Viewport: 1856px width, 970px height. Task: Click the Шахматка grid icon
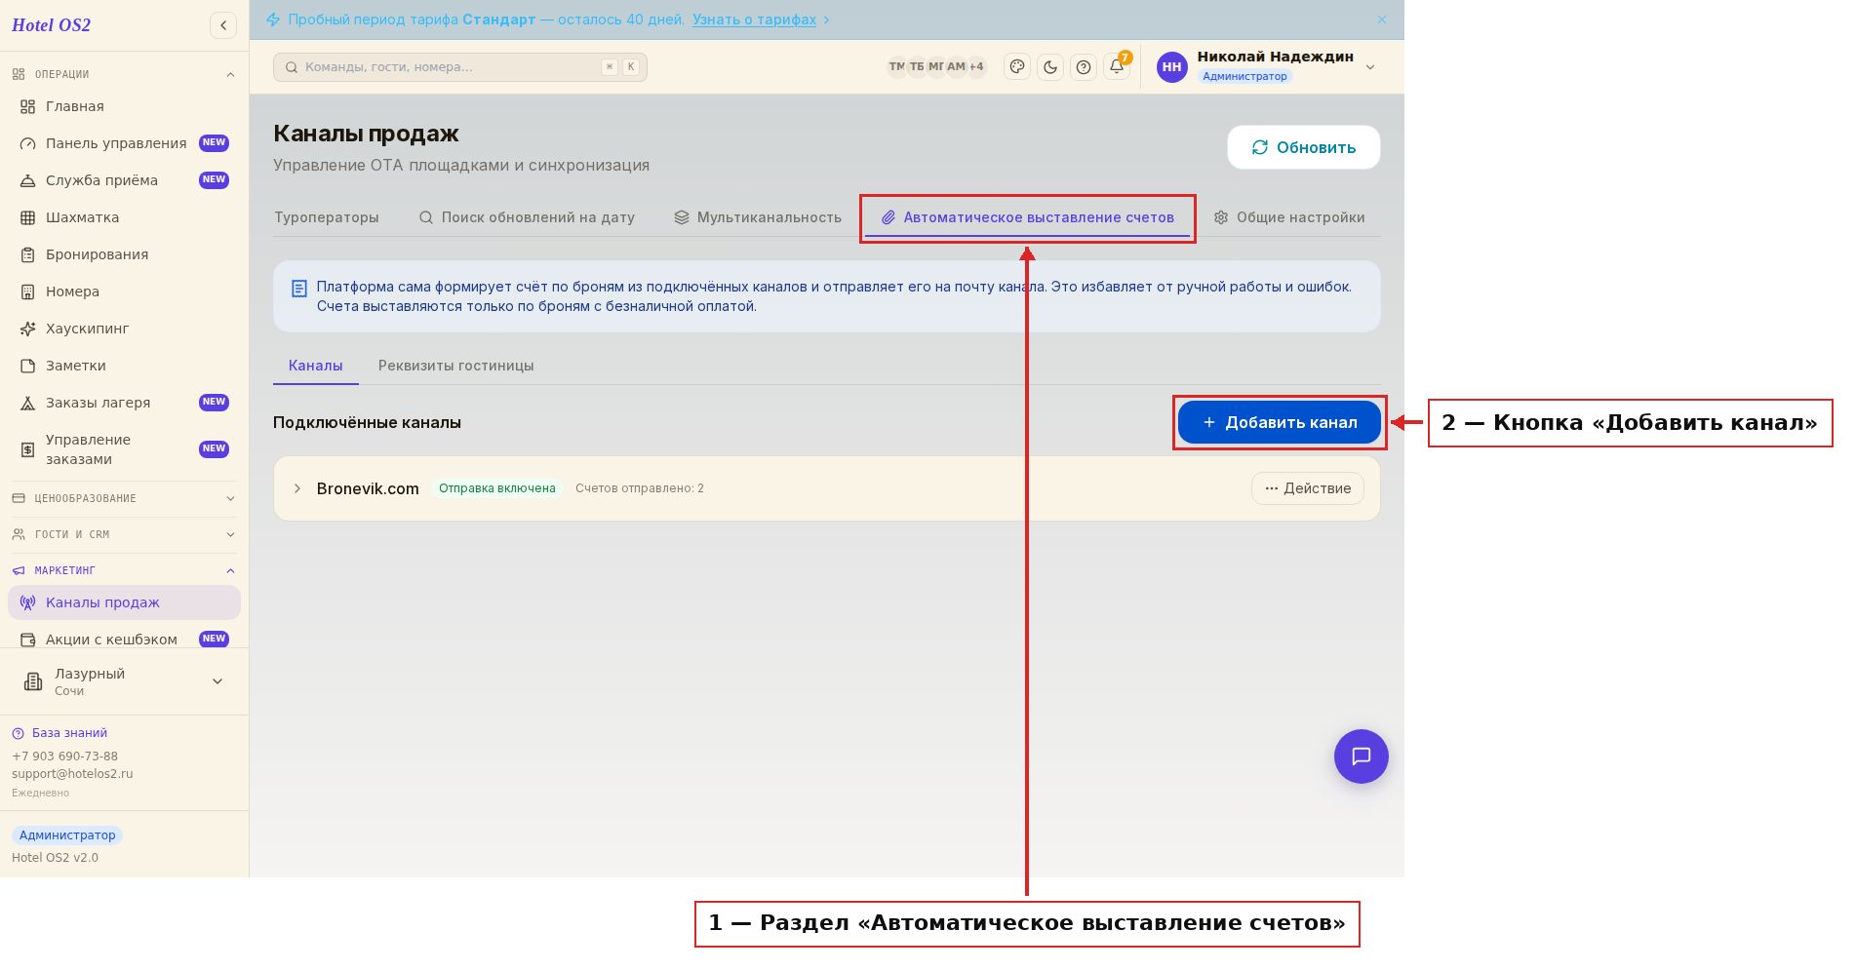(28, 217)
